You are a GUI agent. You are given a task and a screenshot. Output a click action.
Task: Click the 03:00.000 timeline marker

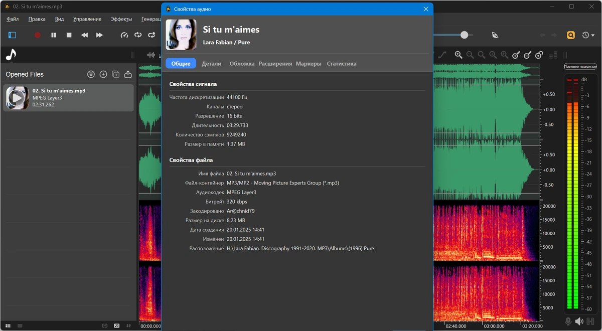(494, 326)
